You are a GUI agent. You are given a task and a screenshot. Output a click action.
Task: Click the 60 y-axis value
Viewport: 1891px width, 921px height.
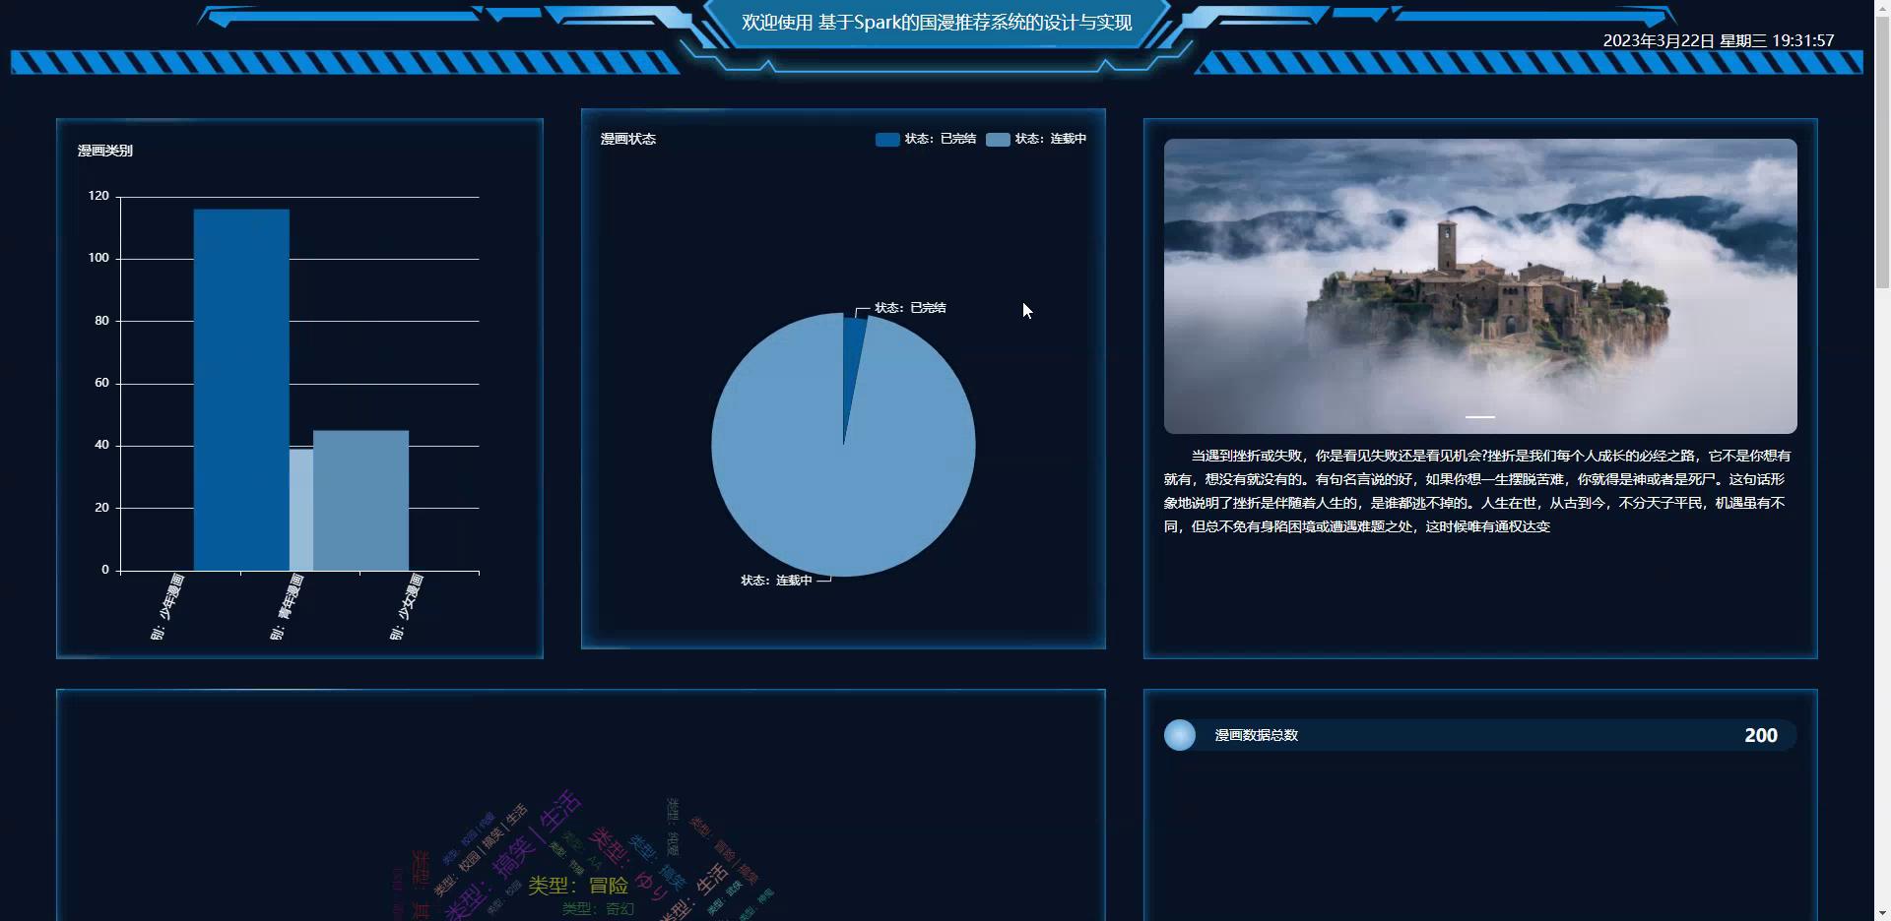(101, 383)
